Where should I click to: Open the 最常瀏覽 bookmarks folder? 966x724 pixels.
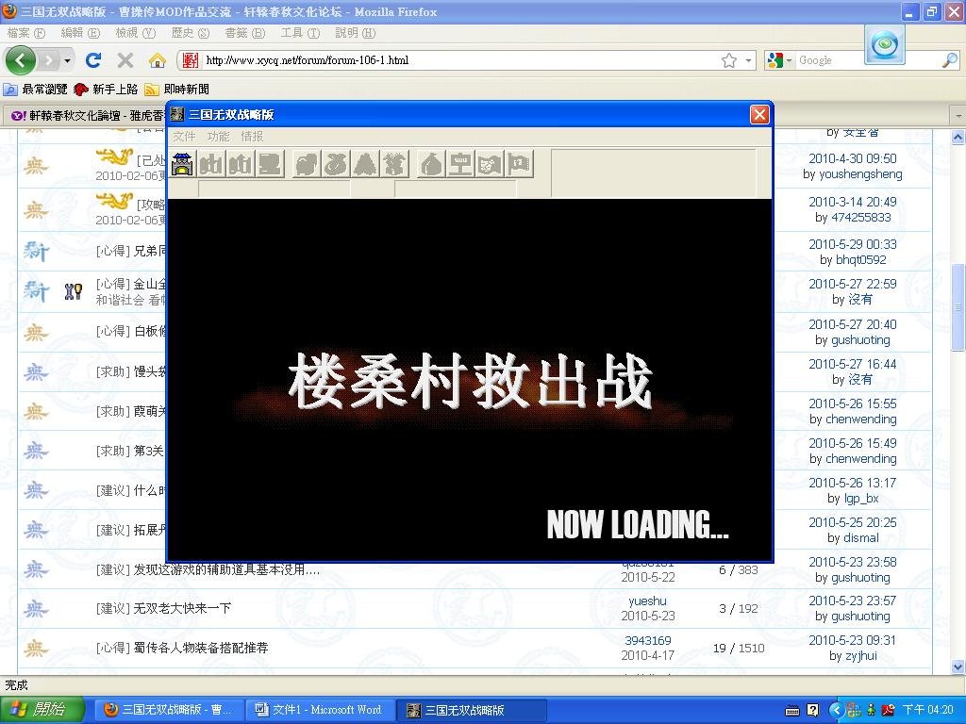point(36,90)
